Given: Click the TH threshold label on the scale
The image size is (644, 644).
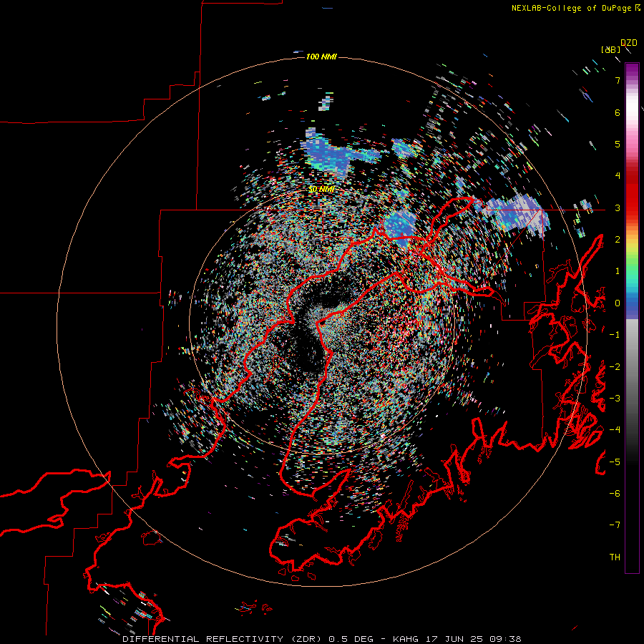Looking at the screenshot, I should pyautogui.click(x=615, y=557).
